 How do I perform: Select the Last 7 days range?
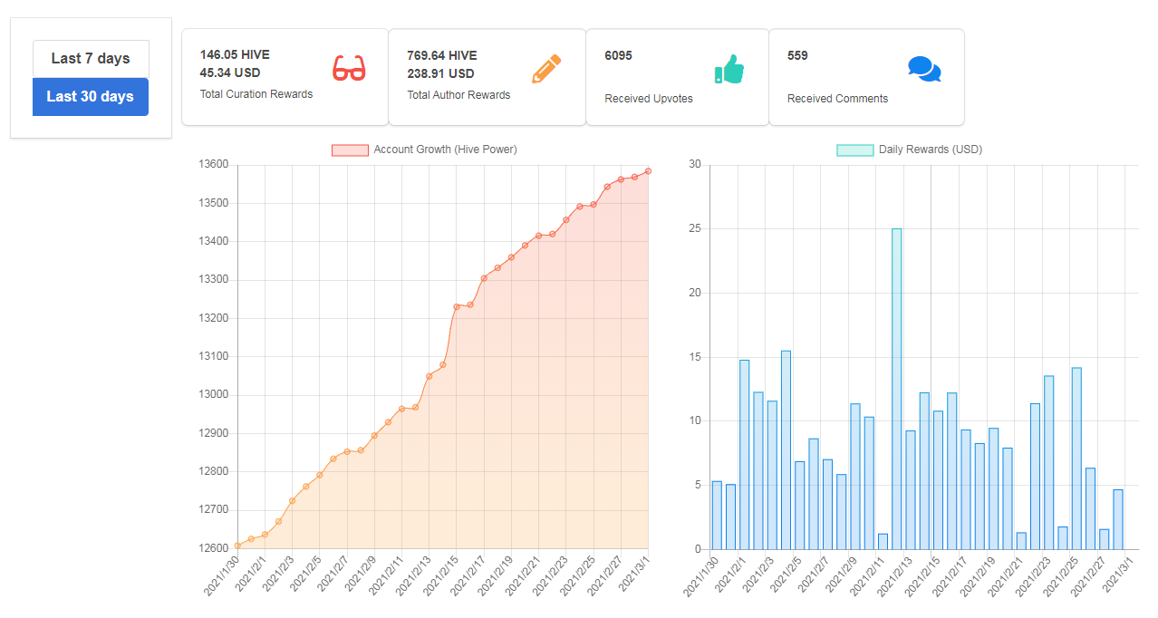point(91,59)
